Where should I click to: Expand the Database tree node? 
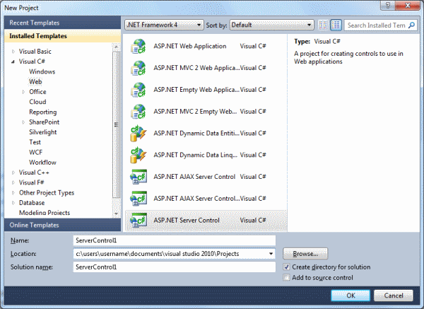[13, 203]
